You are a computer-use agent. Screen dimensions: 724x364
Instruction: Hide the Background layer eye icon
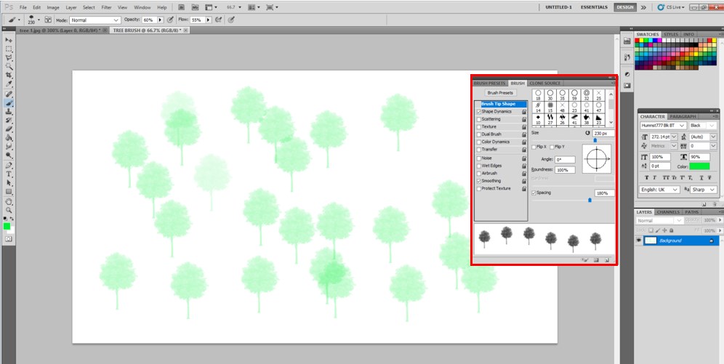639,240
